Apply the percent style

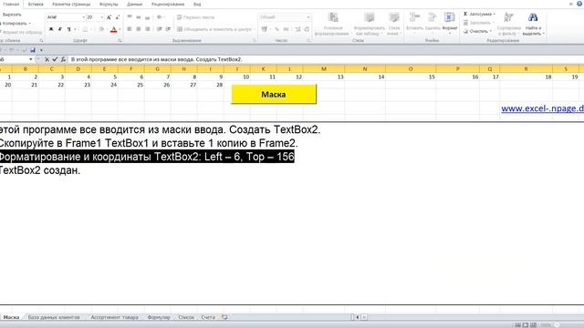(276, 29)
